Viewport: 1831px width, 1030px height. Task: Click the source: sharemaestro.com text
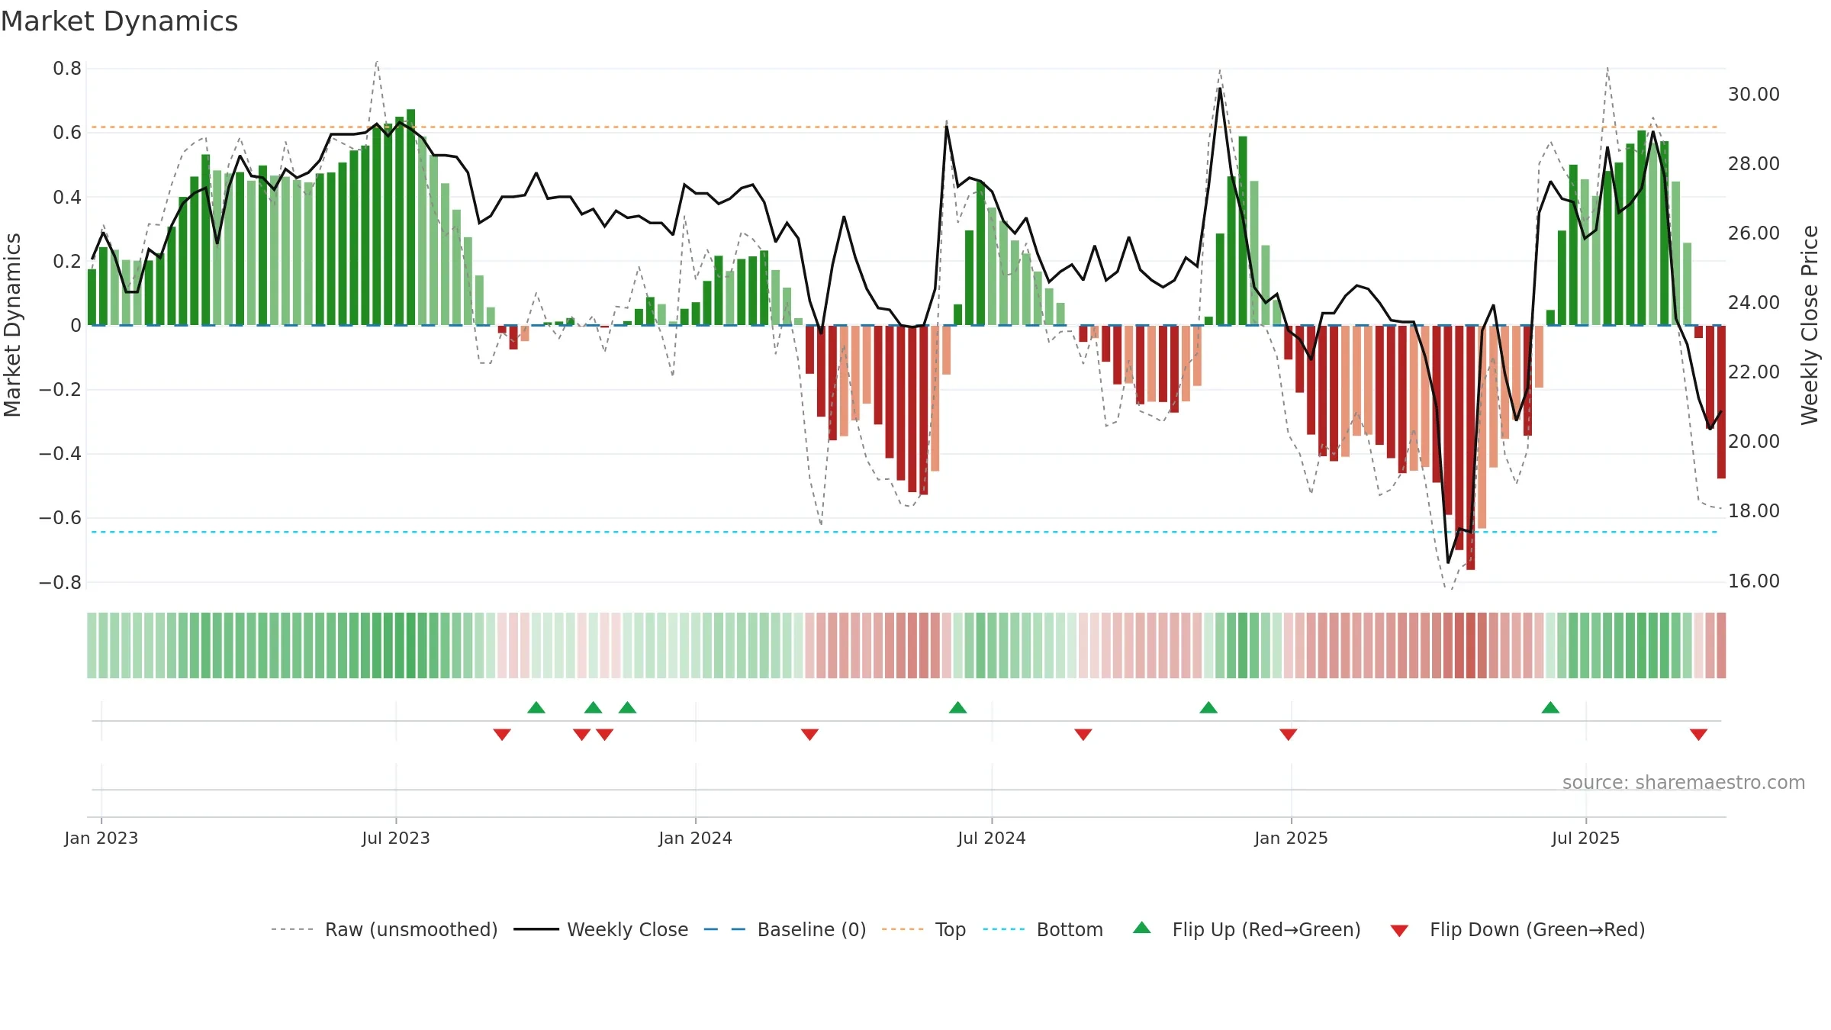[x=1684, y=783]
